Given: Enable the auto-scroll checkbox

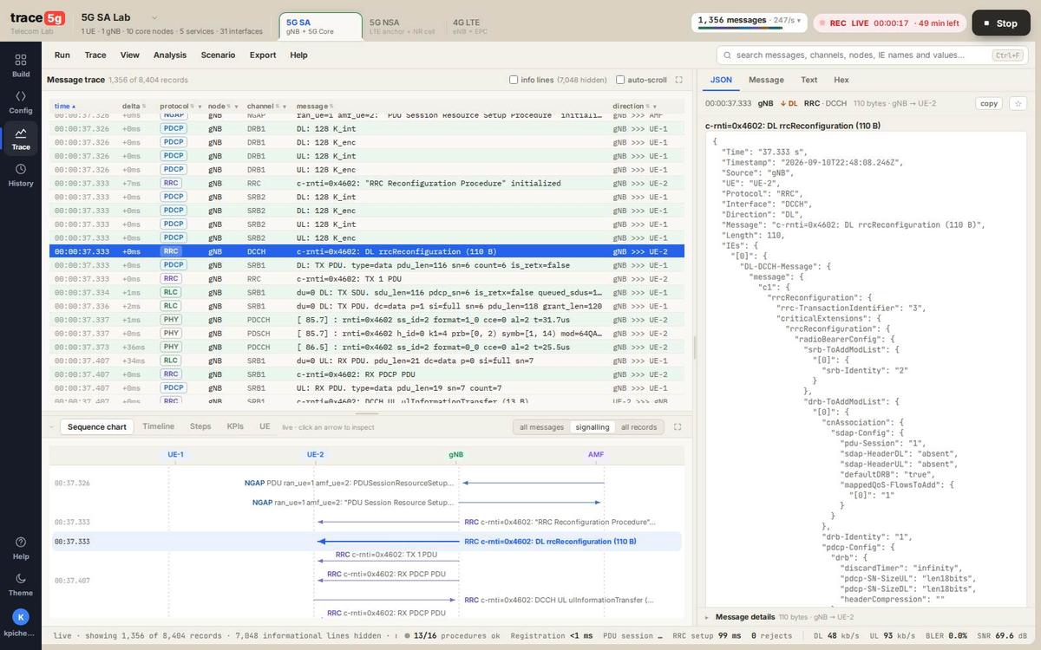Looking at the screenshot, I should click(620, 80).
